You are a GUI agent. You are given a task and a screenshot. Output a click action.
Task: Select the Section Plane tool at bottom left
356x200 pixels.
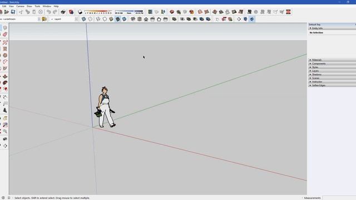tap(5, 146)
